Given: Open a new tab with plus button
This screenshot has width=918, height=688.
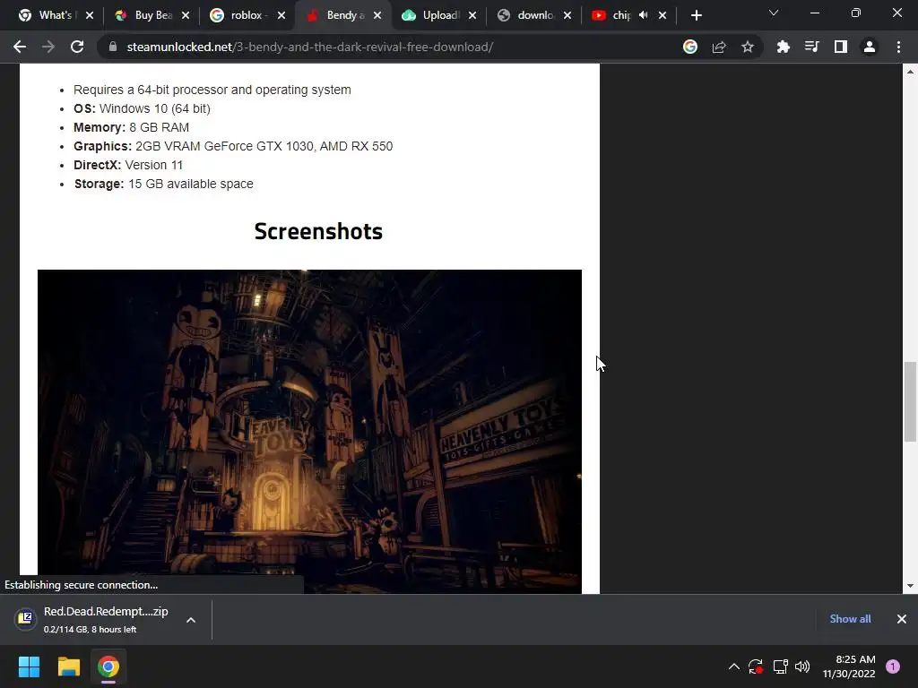Looking at the screenshot, I should [x=696, y=16].
